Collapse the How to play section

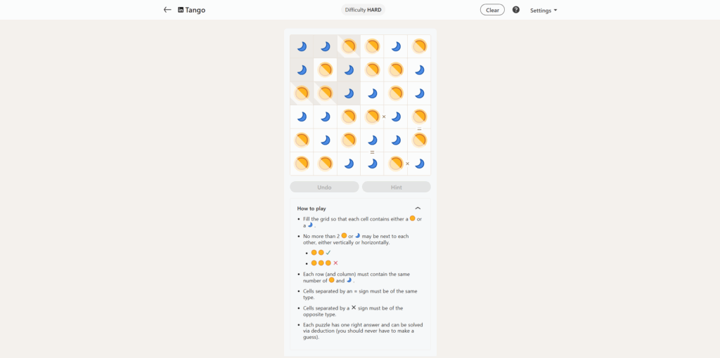click(x=418, y=208)
